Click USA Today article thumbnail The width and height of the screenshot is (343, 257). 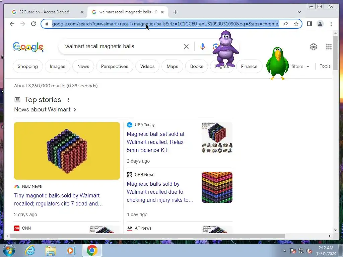click(217, 138)
